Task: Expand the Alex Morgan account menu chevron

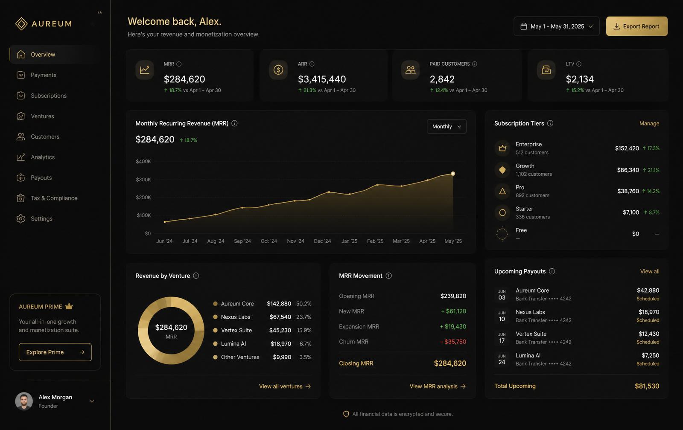Action: click(92, 401)
